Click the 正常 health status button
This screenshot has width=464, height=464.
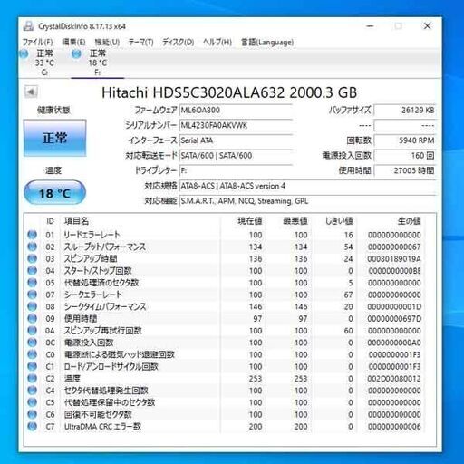tap(55, 138)
